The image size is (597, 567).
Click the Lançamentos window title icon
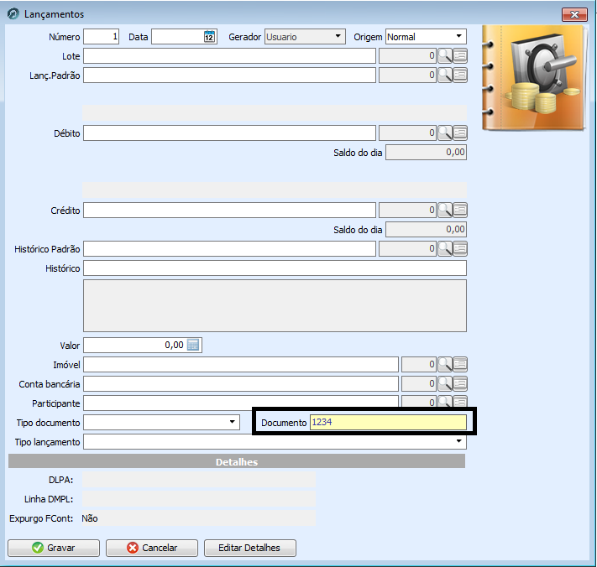(13, 14)
